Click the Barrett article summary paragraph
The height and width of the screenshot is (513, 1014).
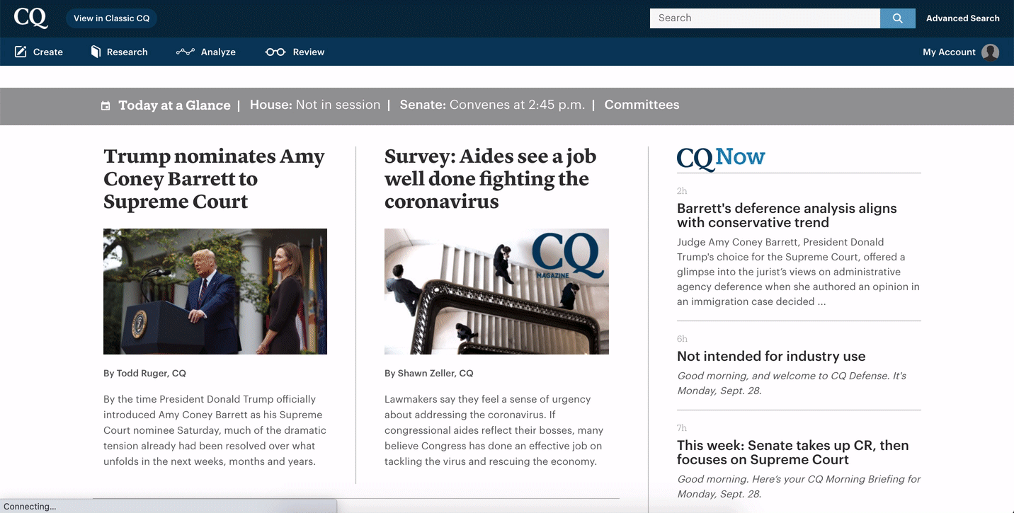click(x=215, y=430)
